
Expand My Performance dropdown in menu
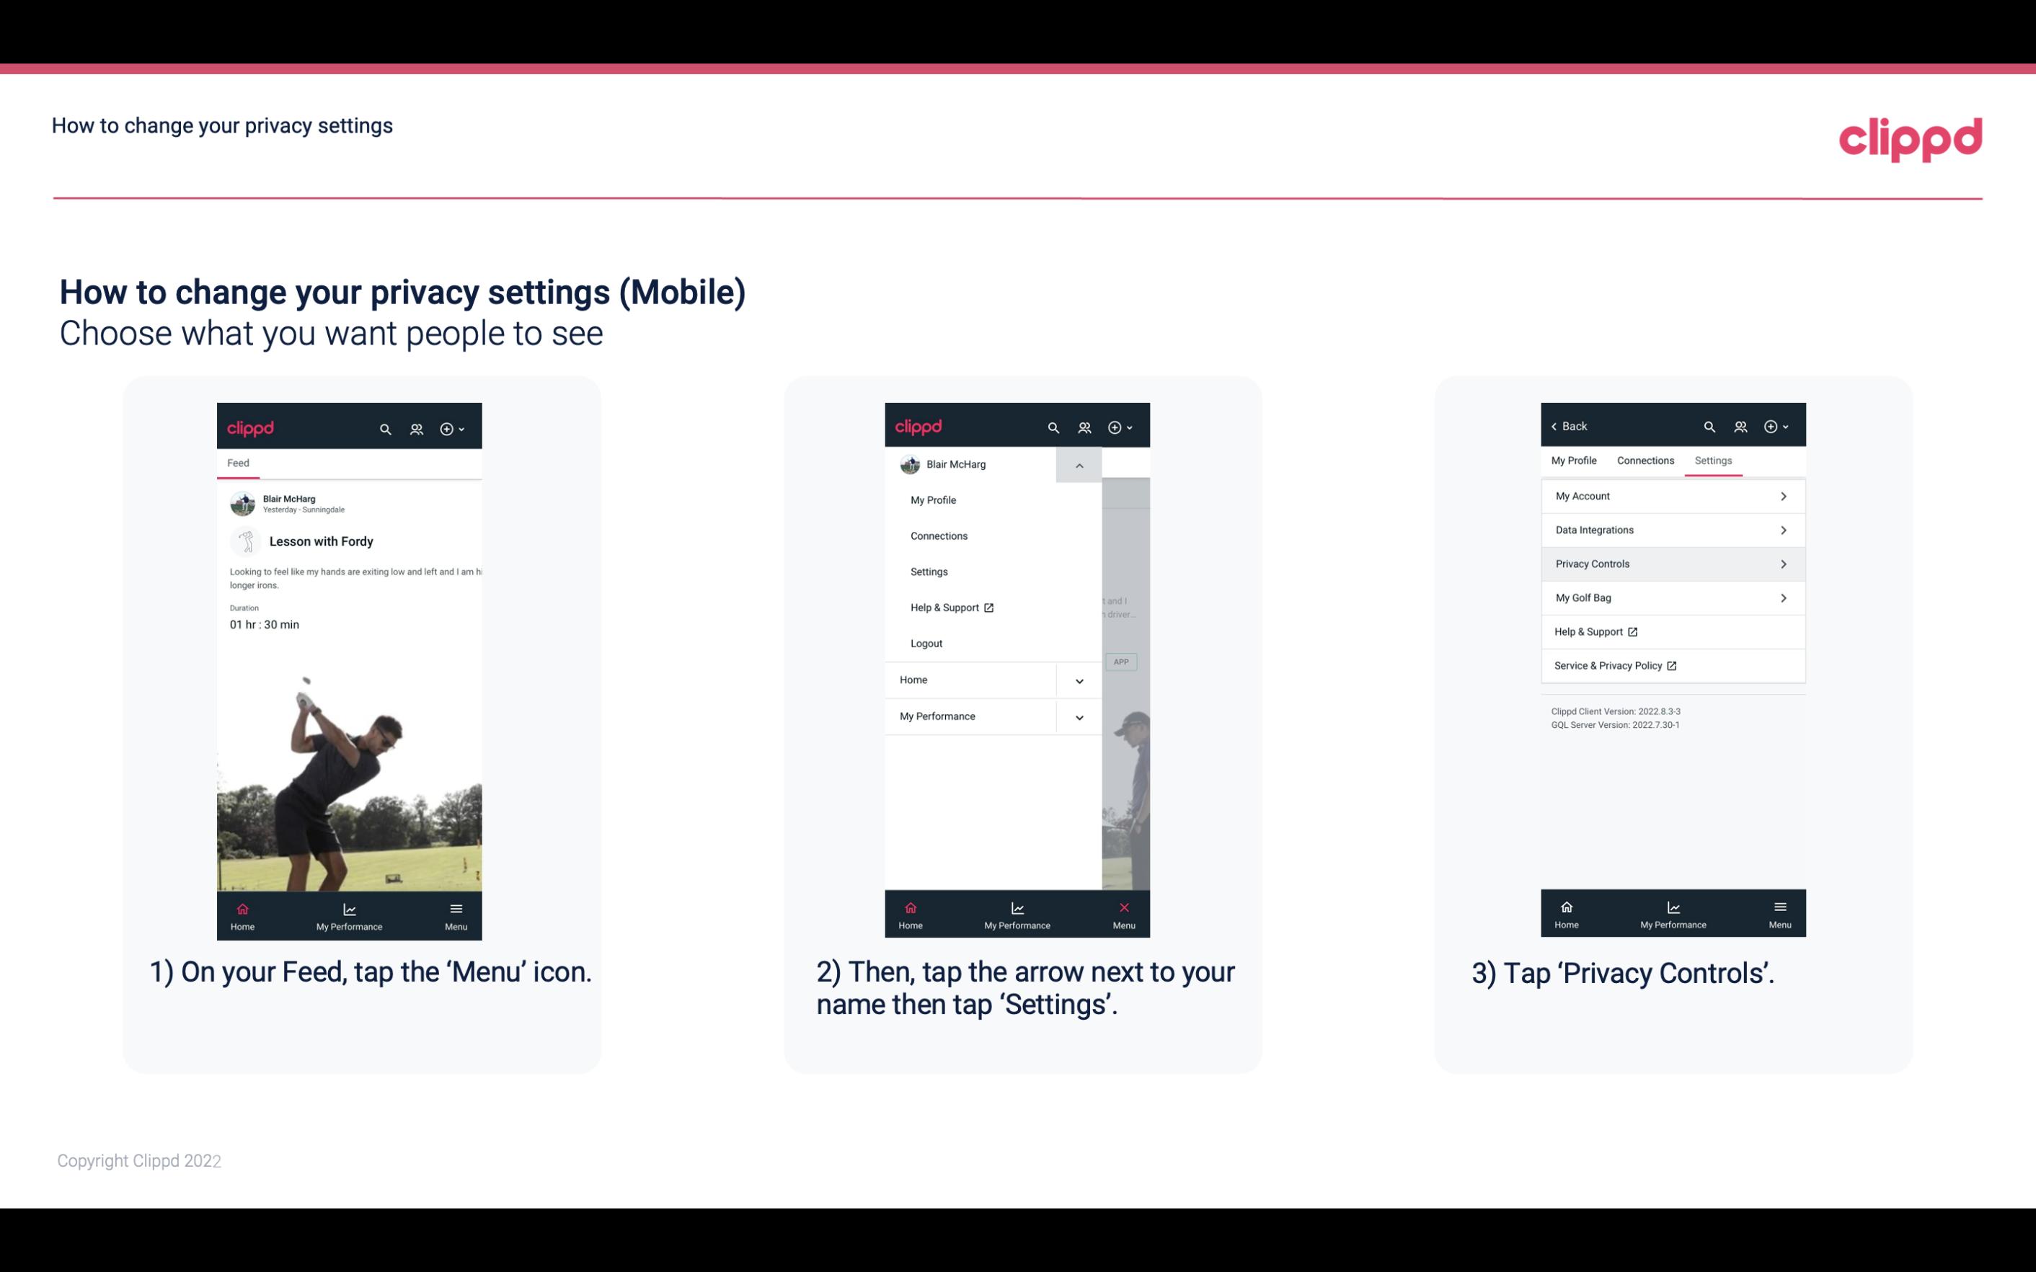[x=1080, y=716]
